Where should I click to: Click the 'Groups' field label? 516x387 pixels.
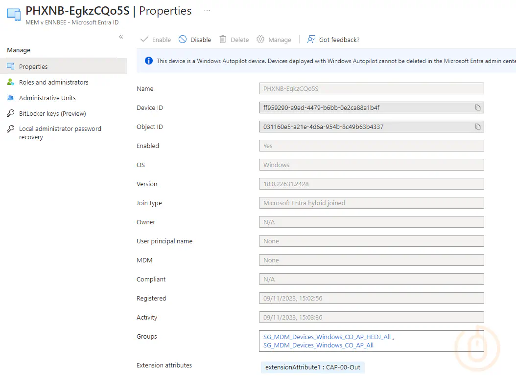147,336
